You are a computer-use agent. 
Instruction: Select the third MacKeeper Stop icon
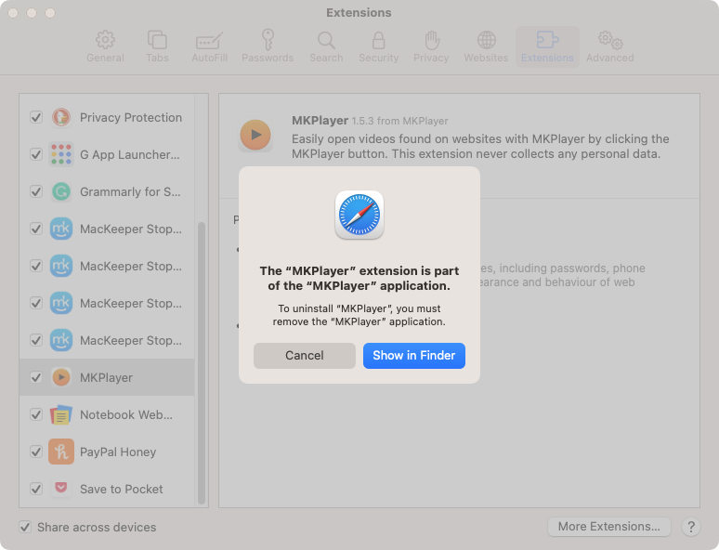tap(61, 303)
